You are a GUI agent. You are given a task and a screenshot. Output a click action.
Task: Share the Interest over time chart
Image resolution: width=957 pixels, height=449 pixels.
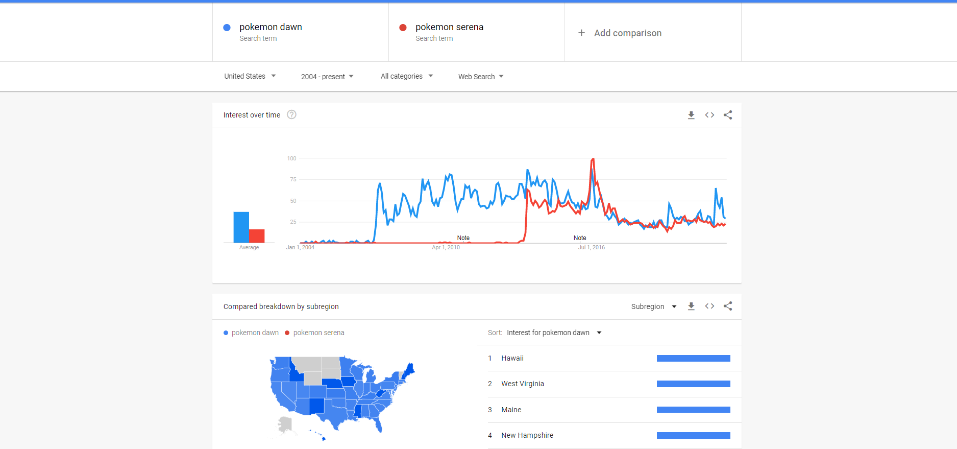[728, 115]
